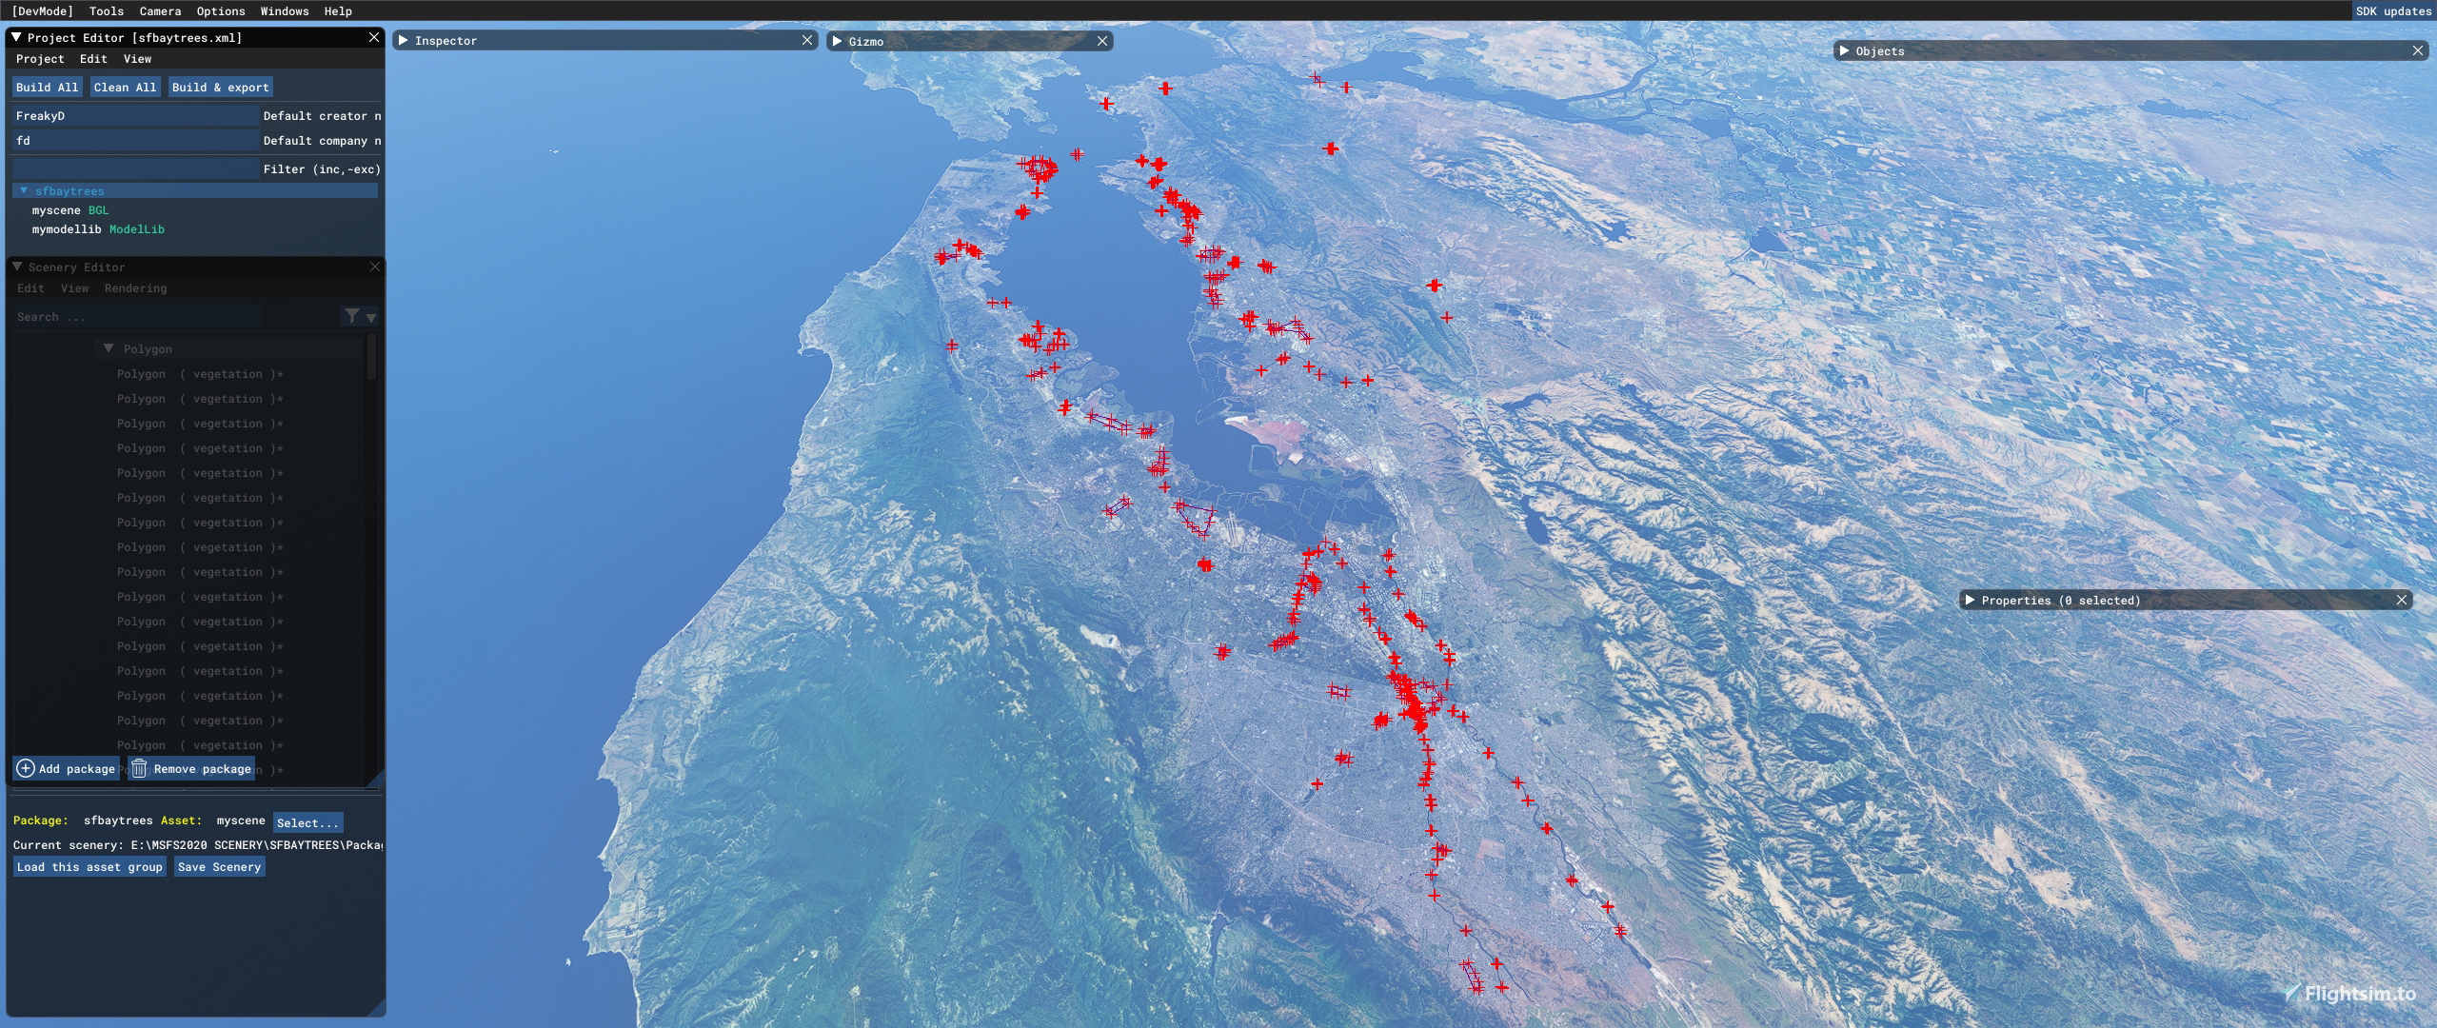Open the Options menu

(221, 10)
